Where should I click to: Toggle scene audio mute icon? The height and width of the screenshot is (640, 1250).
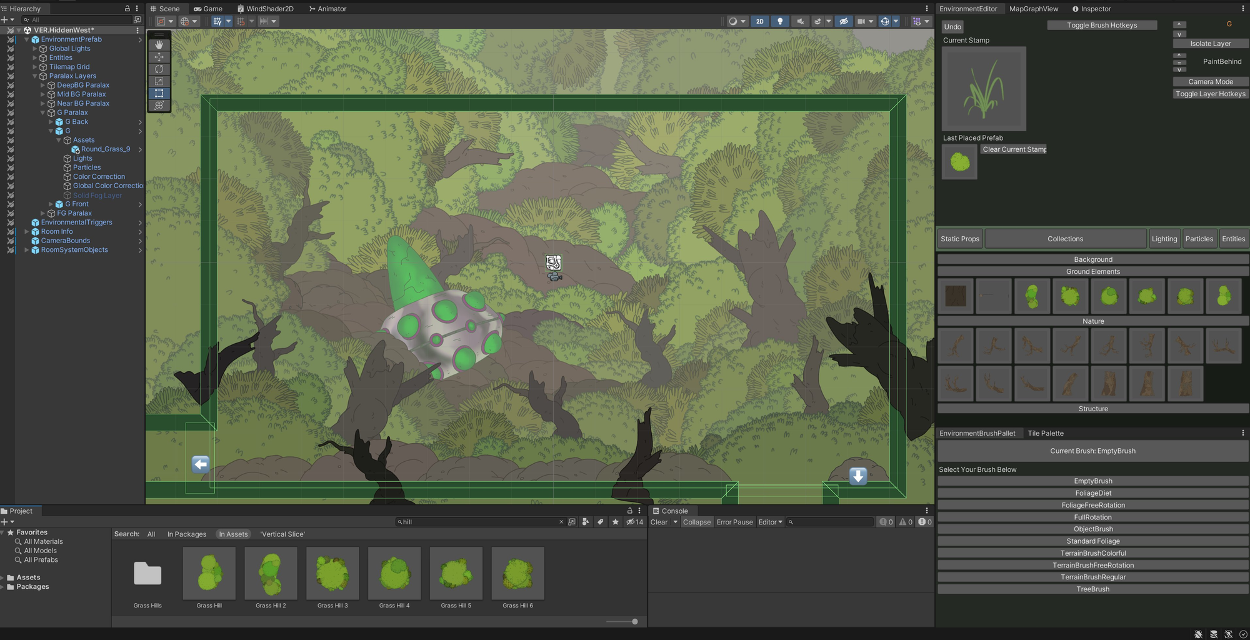799,21
